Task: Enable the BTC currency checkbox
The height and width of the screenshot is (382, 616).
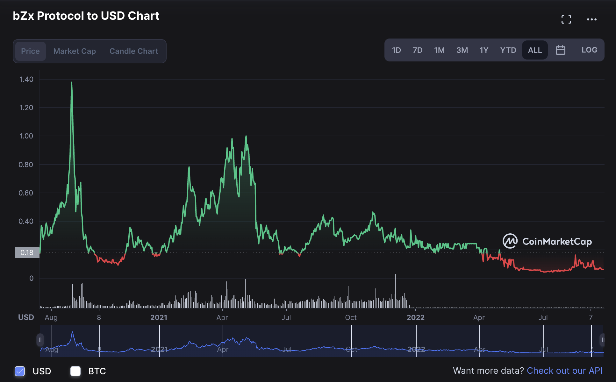Action: tap(75, 371)
